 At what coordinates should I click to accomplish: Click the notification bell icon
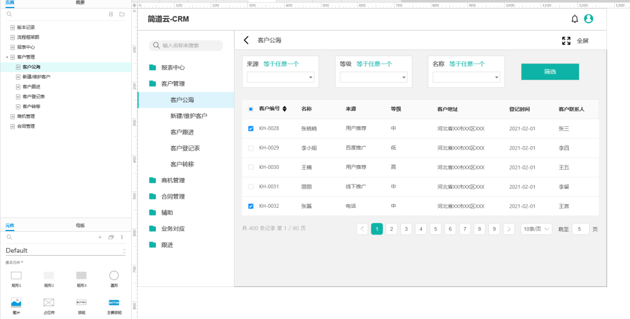(575, 19)
